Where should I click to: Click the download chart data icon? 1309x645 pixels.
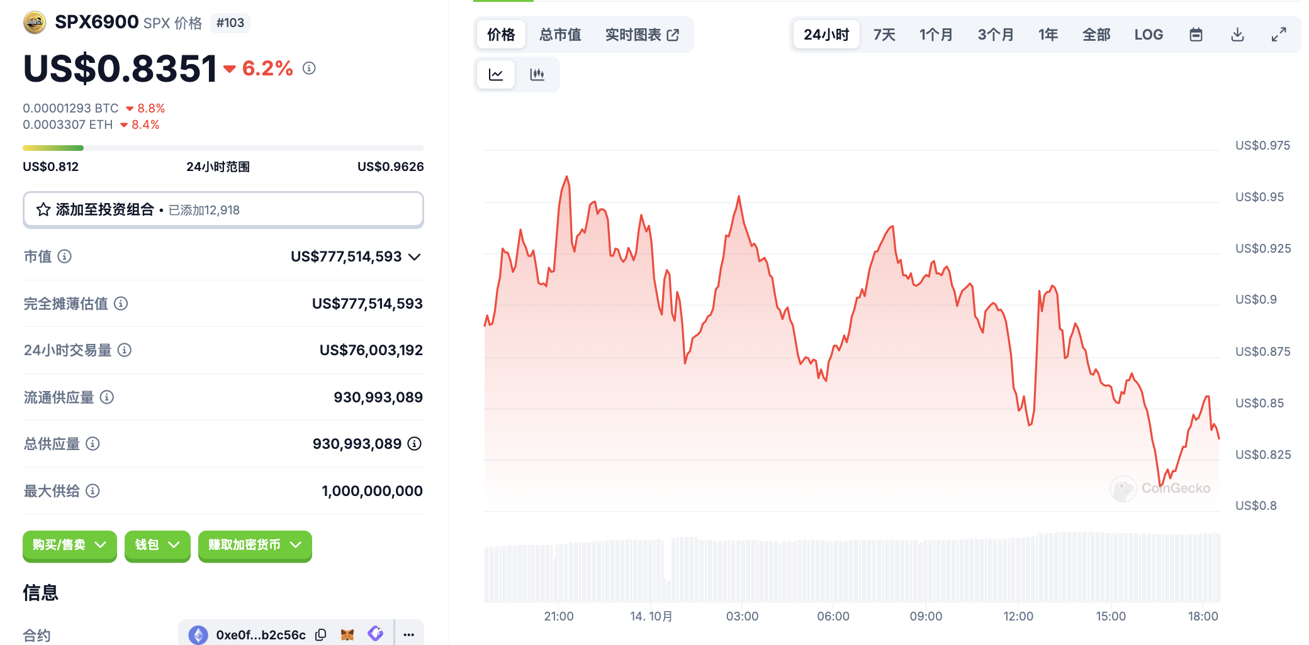(x=1237, y=35)
